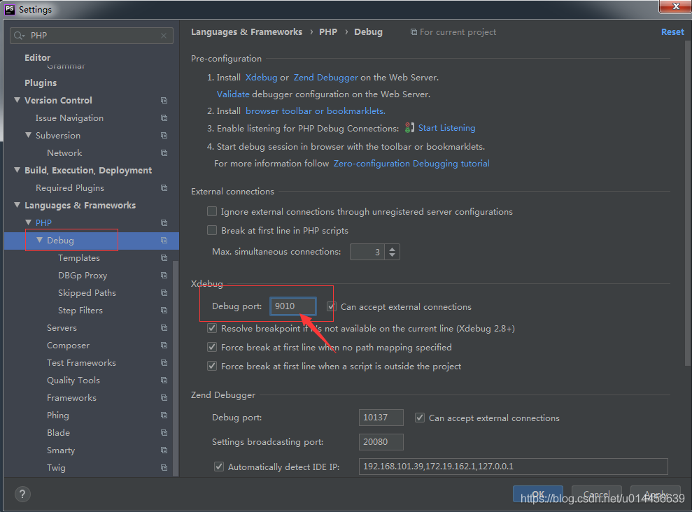
Task: Open the Xdebug install link
Action: 261,78
